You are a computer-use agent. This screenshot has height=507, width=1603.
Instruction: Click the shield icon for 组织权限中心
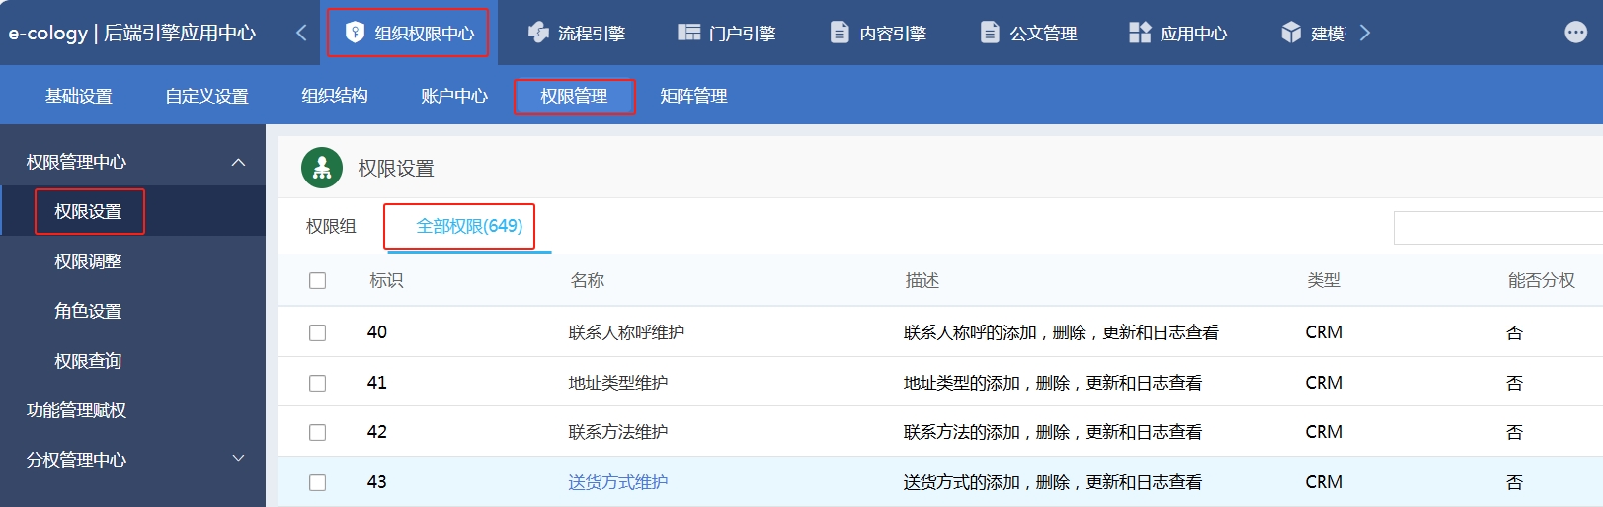[x=355, y=33]
